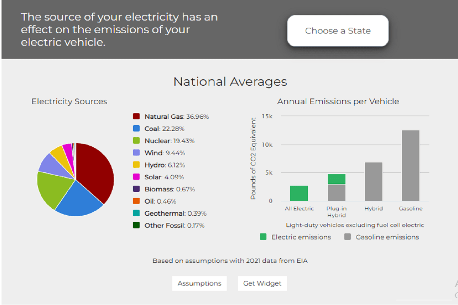The width and height of the screenshot is (458, 305).
Task: Expand the Assumptions details
Action: click(x=199, y=283)
